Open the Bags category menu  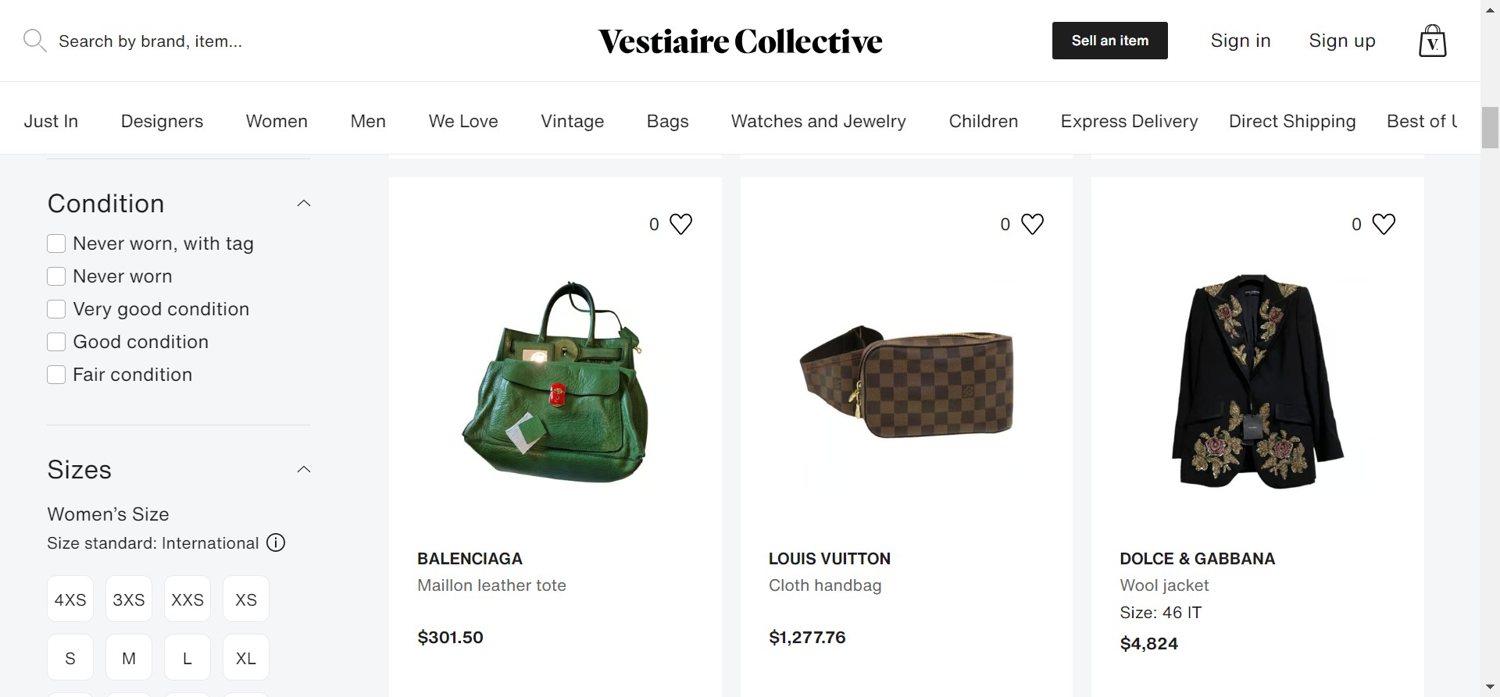coord(667,121)
